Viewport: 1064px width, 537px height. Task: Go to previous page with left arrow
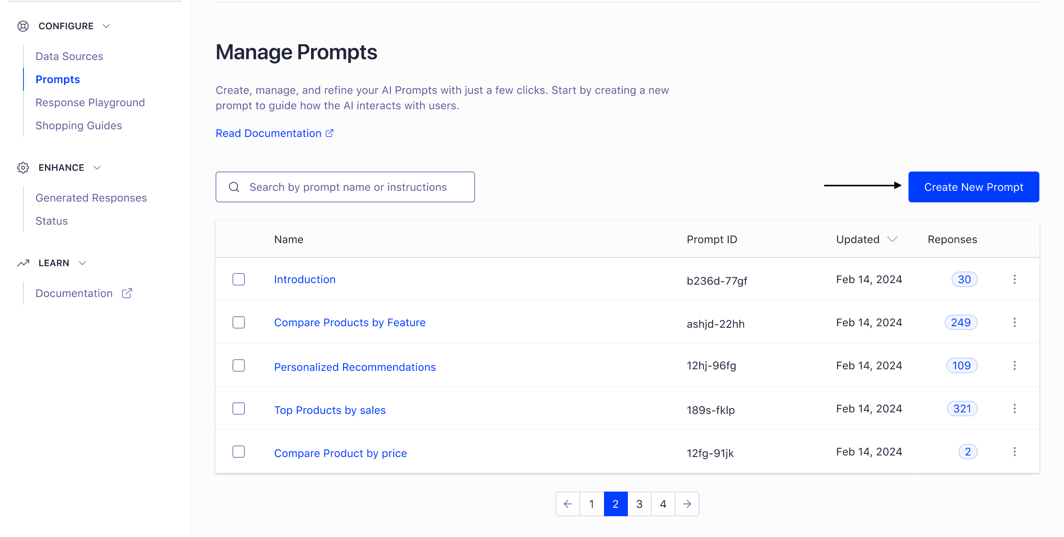click(568, 504)
